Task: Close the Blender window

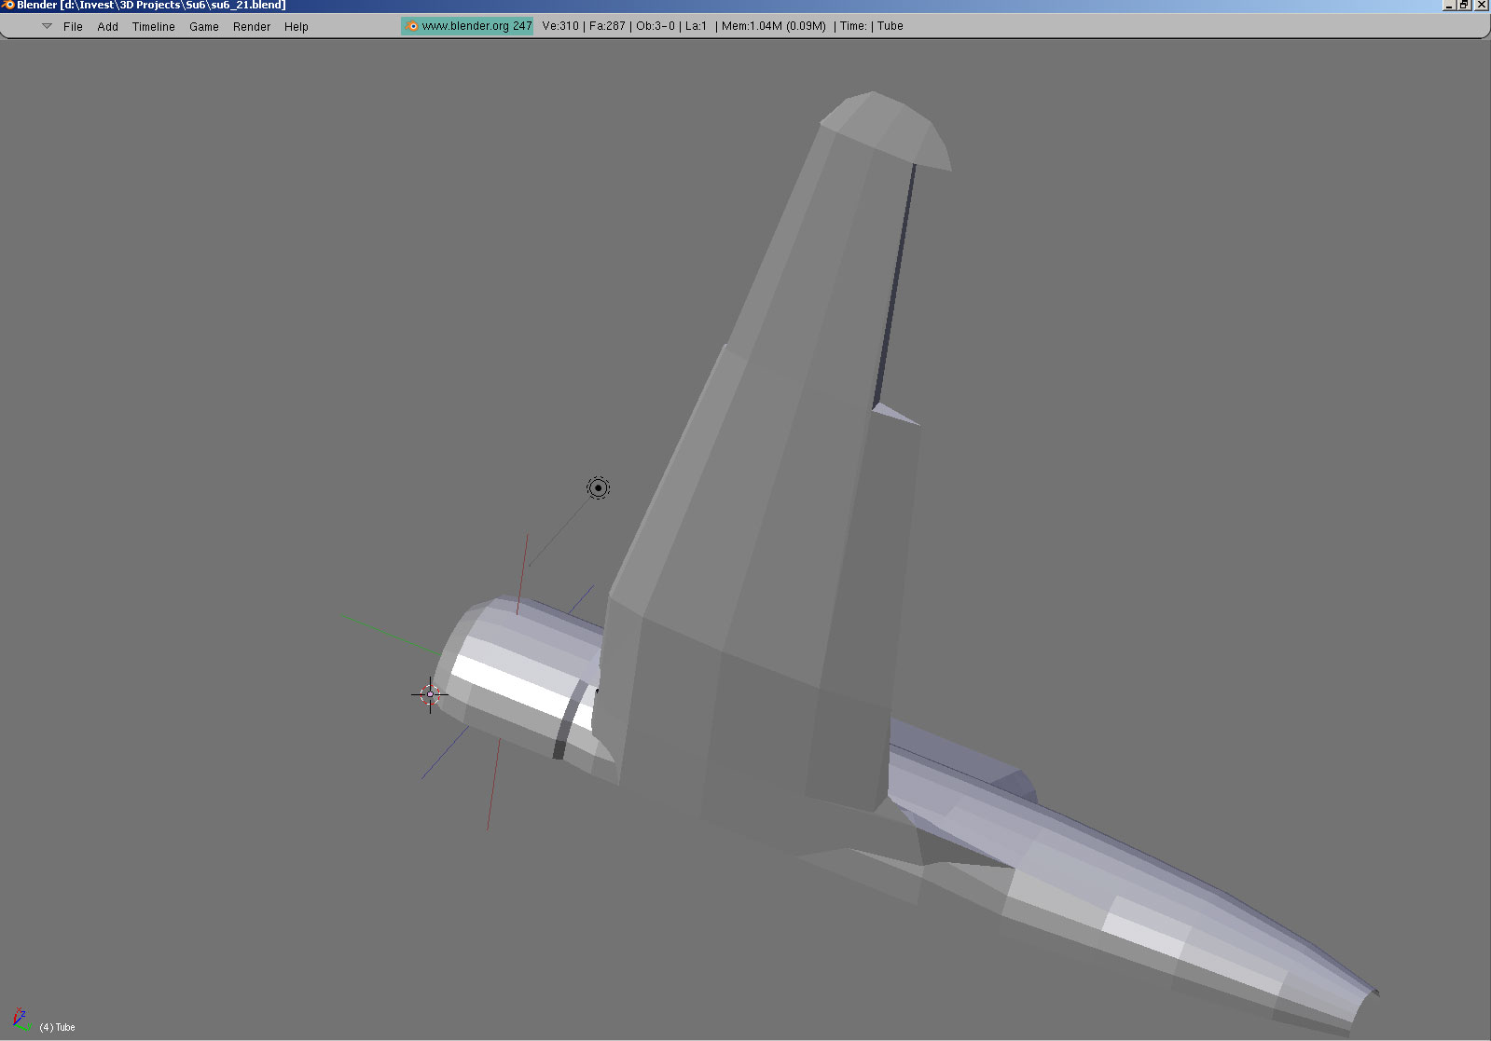Action: coord(1482,6)
